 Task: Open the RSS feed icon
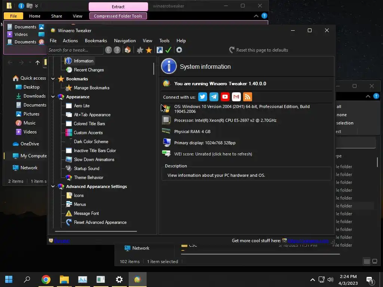(x=248, y=97)
